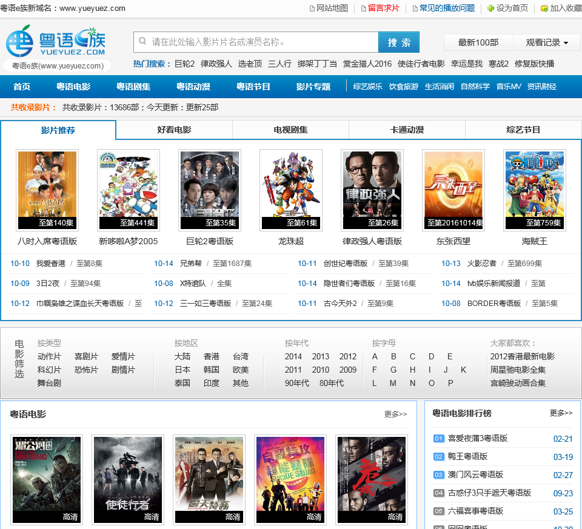582x529 pixels.
Task: Filter by 恐怖片 genre
Action: [86, 370]
